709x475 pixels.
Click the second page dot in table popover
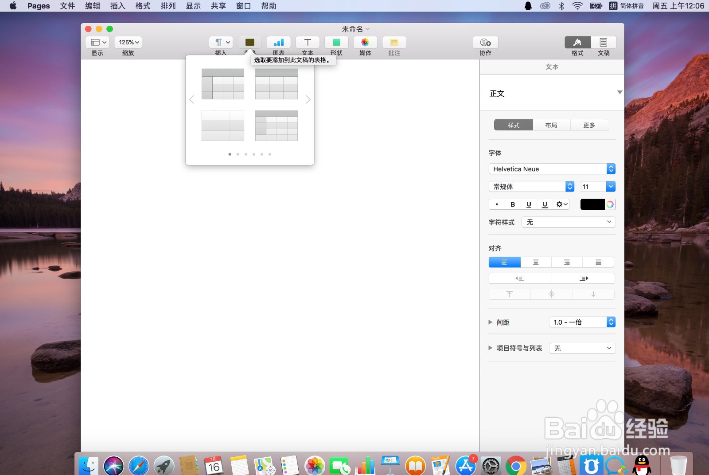(x=238, y=154)
